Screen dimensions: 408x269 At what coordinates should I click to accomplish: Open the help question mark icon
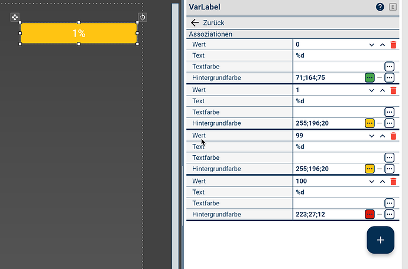380,7
